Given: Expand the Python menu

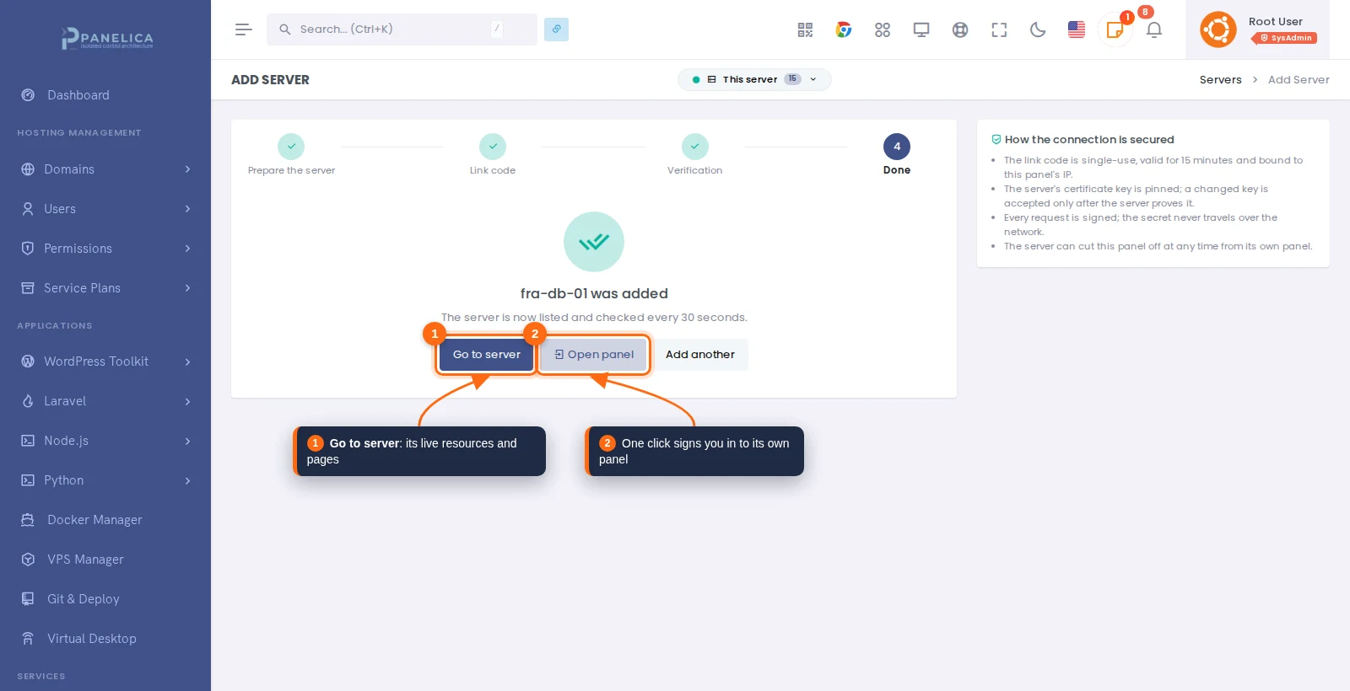Looking at the screenshot, I should pos(105,480).
